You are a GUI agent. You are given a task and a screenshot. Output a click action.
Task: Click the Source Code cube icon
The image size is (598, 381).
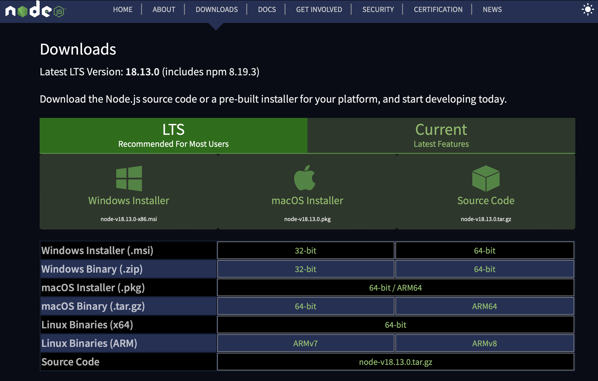click(x=486, y=178)
